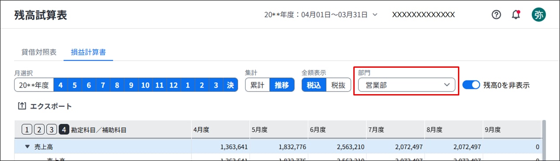Select 税込 amount display
The height and width of the screenshot is (161, 560).
point(314,85)
